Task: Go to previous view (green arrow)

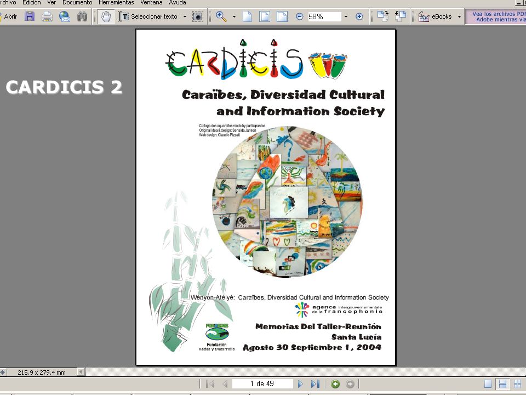Action: pos(335,384)
